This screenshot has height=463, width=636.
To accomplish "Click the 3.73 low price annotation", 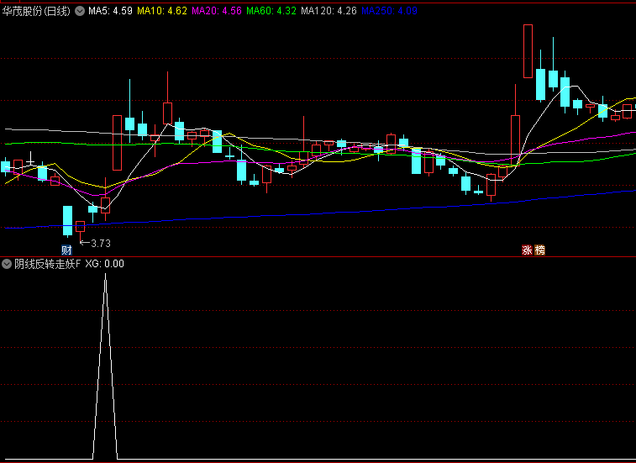I will [x=99, y=244].
